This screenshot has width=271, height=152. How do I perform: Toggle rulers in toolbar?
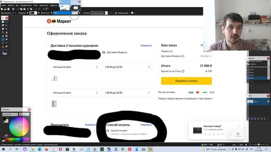(47, 9)
